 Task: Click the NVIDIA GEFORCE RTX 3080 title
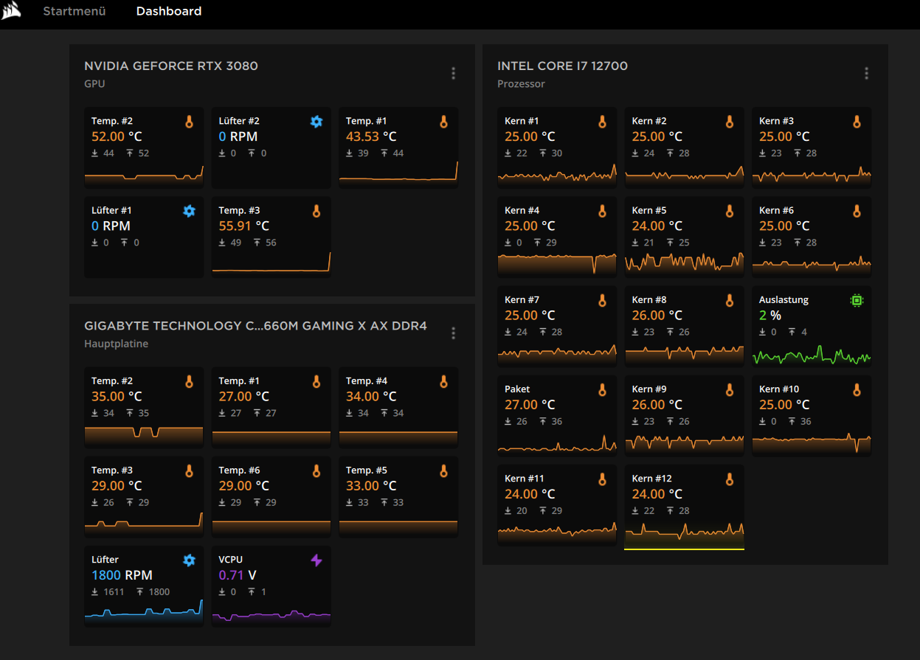pyautogui.click(x=171, y=66)
